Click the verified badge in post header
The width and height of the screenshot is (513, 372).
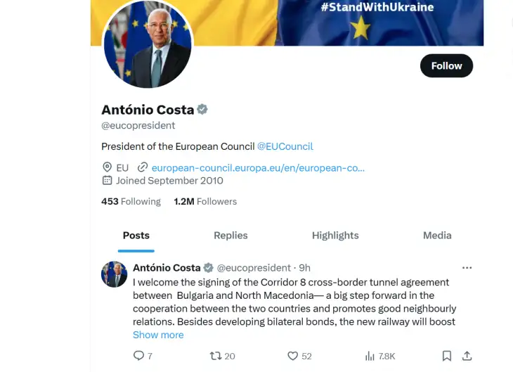[209, 268]
